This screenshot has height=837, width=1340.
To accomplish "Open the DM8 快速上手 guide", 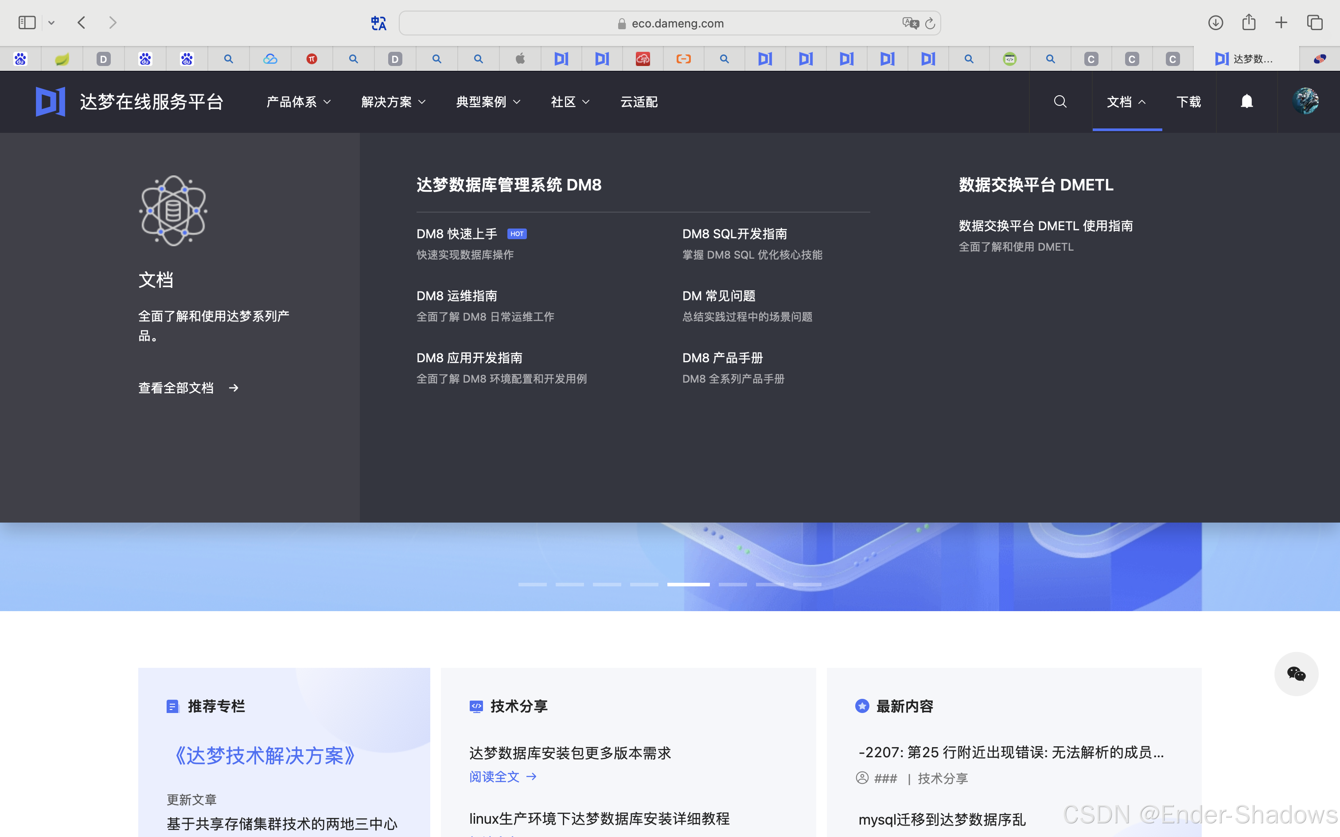I will point(457,234).
